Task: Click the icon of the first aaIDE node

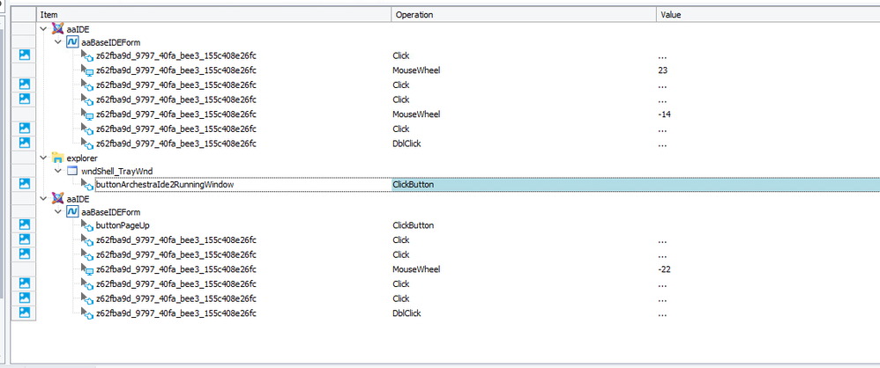Action: (58, 29)
